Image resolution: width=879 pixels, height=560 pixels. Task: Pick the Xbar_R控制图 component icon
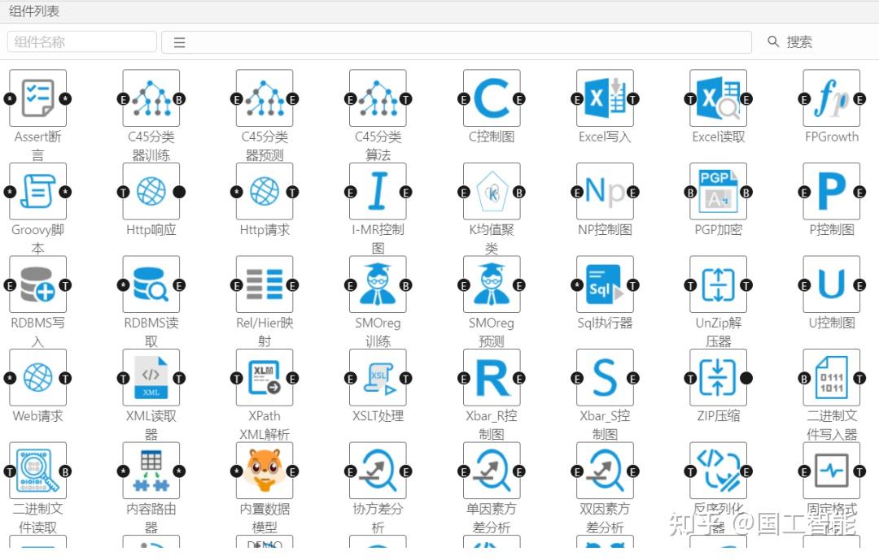point(492,377)
